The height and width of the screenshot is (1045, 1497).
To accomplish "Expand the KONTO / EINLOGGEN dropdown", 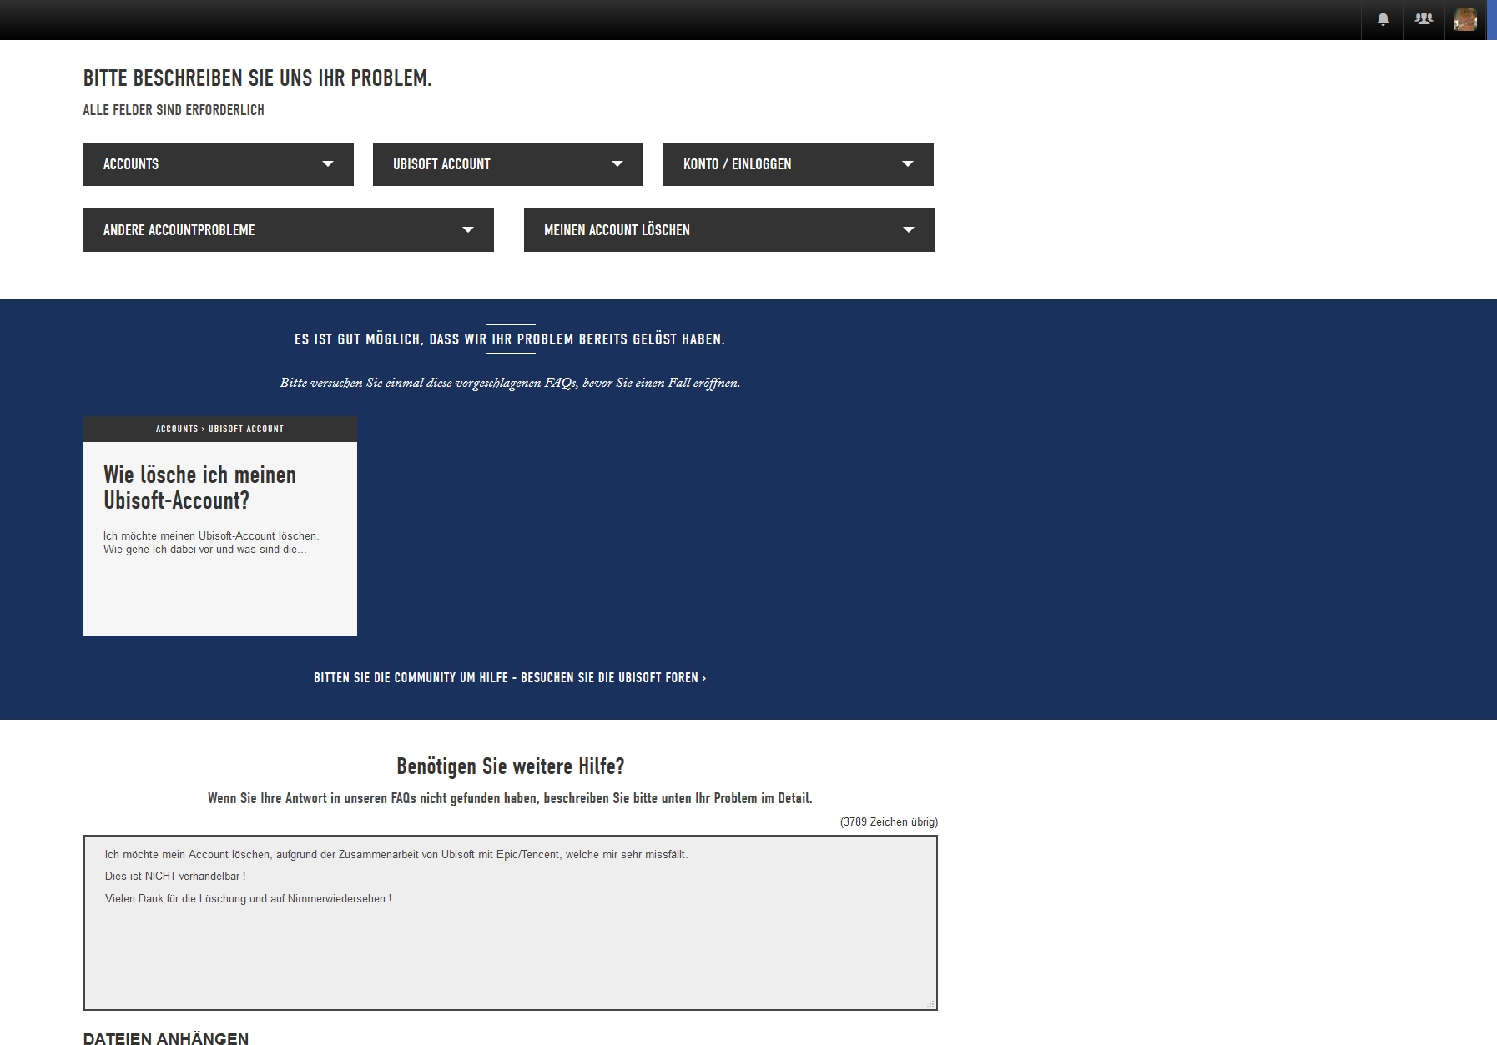I will [799, 164].
